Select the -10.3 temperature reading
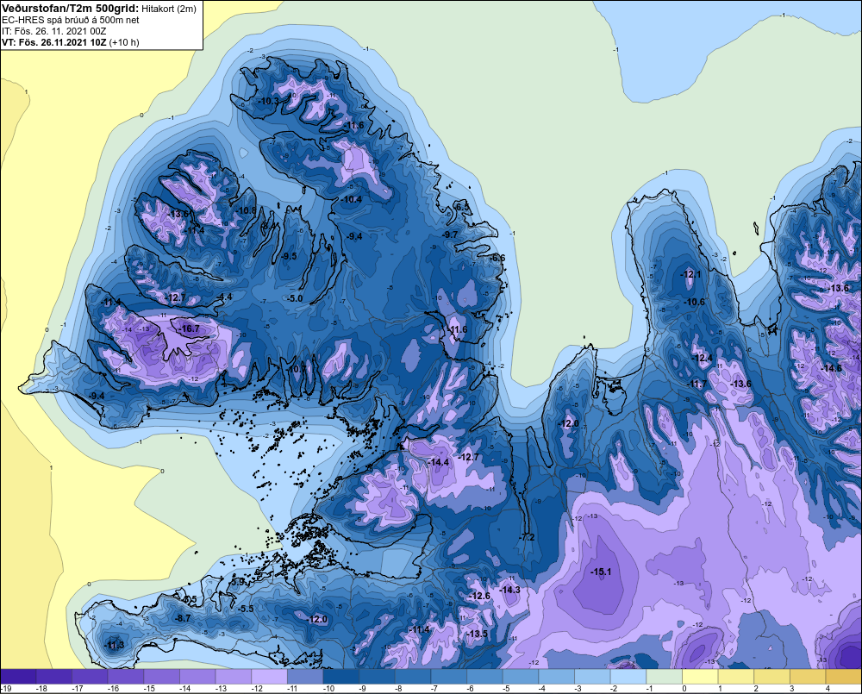Screen dimensions: 862x694 (268, 101)
